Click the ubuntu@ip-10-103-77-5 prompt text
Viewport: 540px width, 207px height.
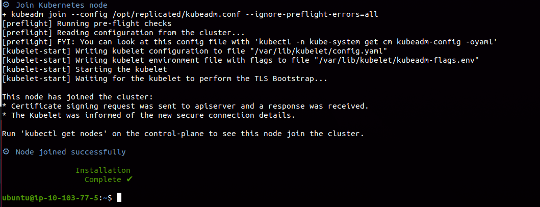[x=50, y=198]
